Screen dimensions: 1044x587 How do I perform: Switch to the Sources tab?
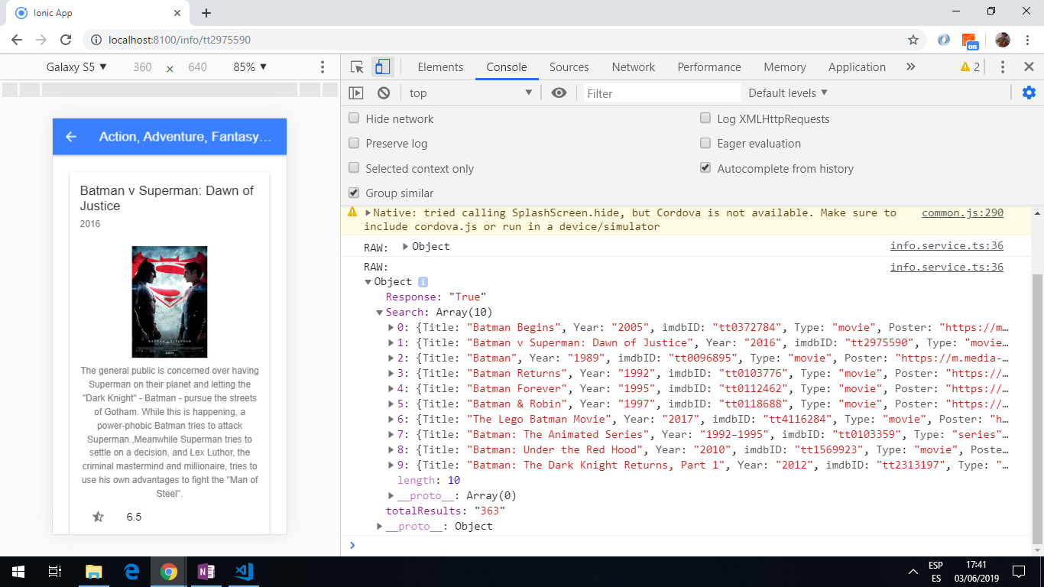[569, 67]
